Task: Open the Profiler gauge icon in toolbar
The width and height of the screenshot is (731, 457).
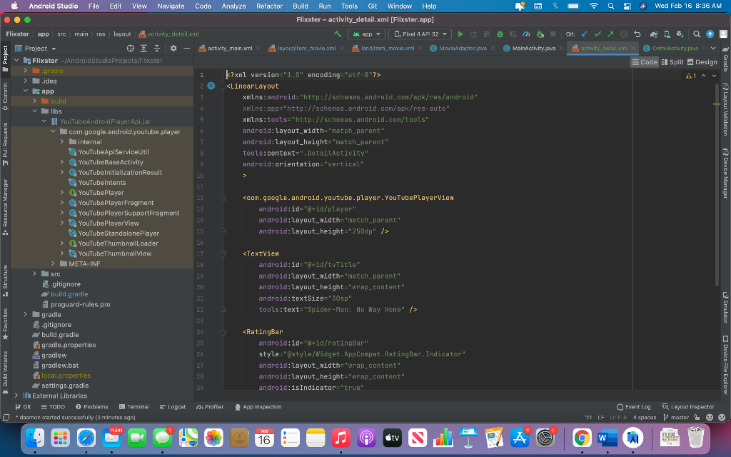Action: point(526,34)
